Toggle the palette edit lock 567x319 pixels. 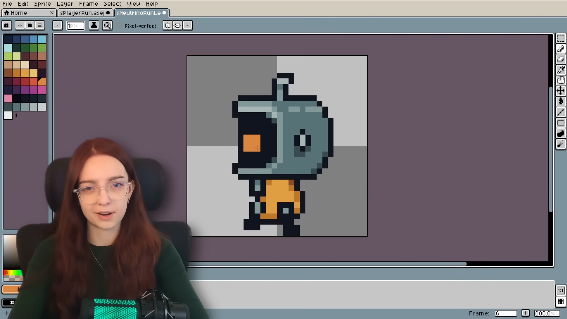[x=6, y=25]
